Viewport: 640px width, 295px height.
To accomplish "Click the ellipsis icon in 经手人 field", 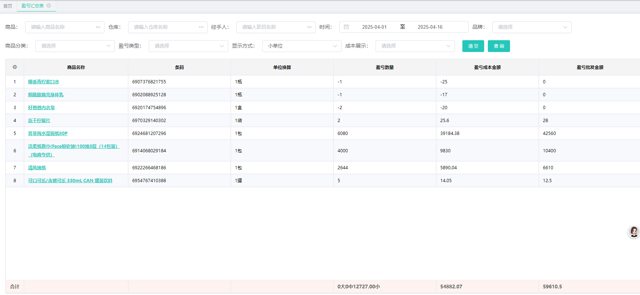I will pos(309,27).
